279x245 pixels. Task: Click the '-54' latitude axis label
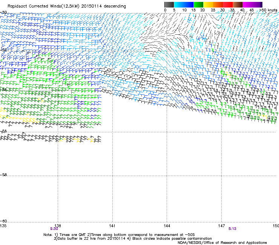tap(3, 89)
